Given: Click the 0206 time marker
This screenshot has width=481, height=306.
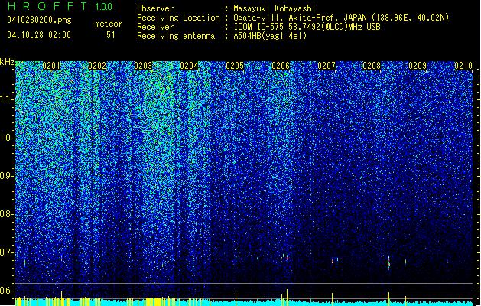Looking at the screenshot, I should click(x=281, y=66).
